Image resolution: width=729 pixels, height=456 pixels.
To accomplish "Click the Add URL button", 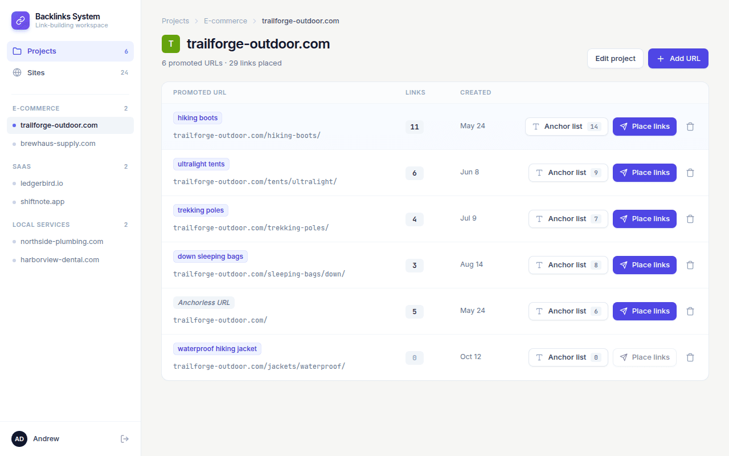I will 678,59.
